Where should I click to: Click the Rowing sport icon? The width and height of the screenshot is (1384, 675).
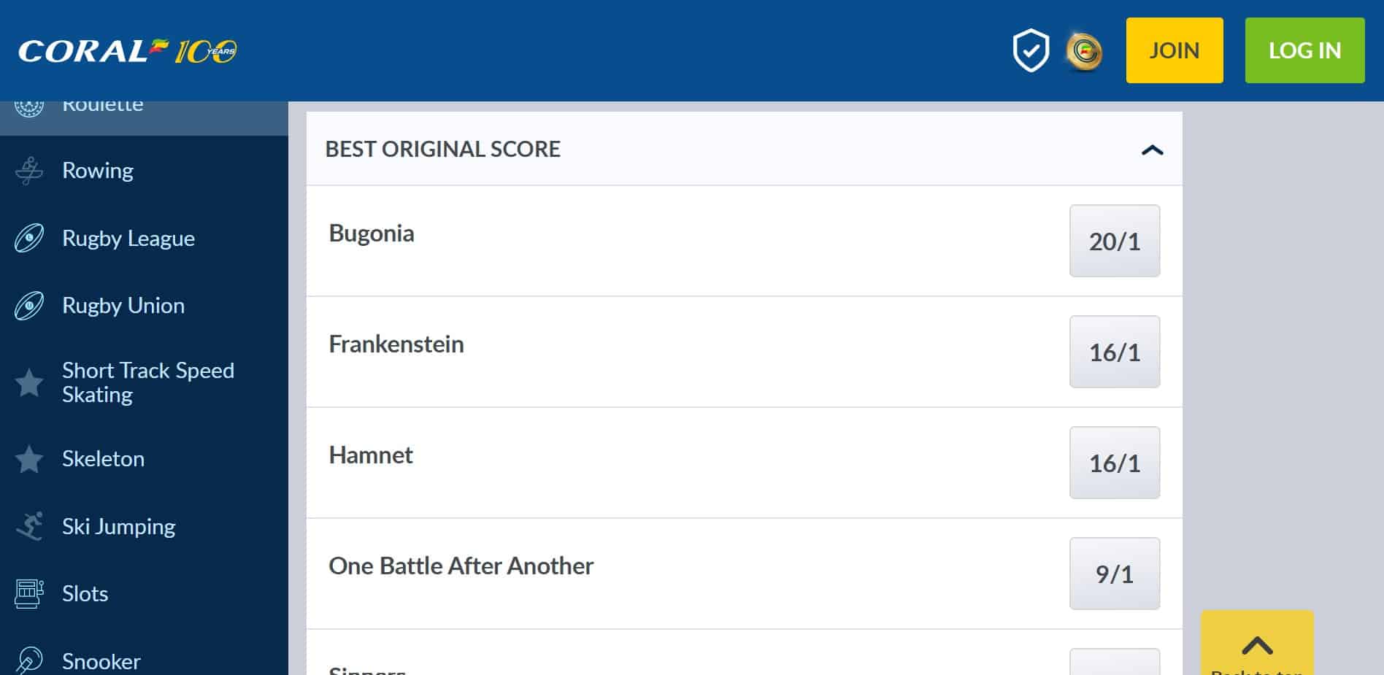point(29,171)
